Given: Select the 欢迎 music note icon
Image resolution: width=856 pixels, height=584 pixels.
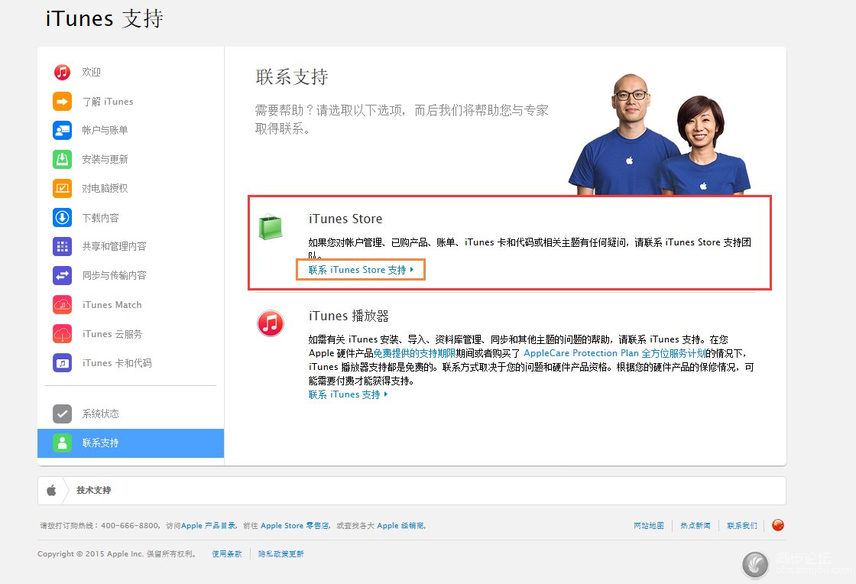Looking at the screenshot, I should (62, 72).
